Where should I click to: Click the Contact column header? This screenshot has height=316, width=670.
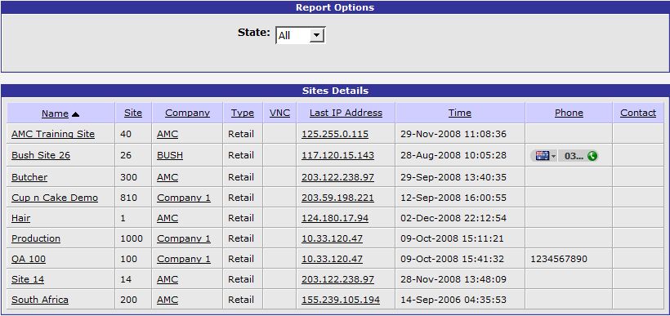(x=638, y=113)
